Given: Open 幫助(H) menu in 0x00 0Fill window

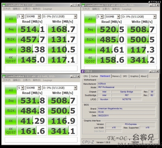Looking at the screenshot, I should [37, 80].
